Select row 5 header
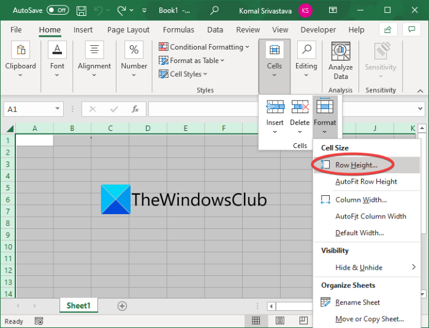This screenshot has width=429, height=328. click(8, 188)
